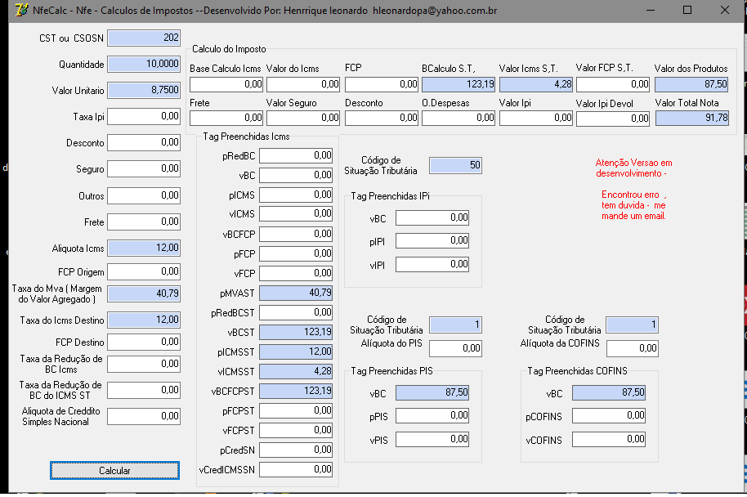Select the Valor FCP S.T. field
Screen dimensions: 747x497
613,85
